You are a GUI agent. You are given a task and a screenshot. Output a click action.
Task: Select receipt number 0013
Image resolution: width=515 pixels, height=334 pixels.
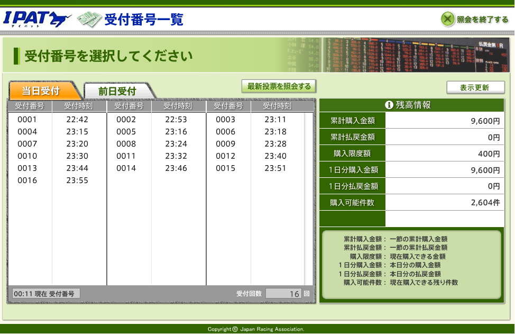click(x=27, y=168)
